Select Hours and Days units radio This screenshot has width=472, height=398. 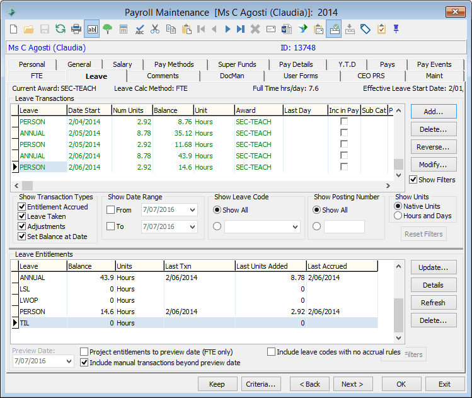pyautogui.click(x=398, y=216)
